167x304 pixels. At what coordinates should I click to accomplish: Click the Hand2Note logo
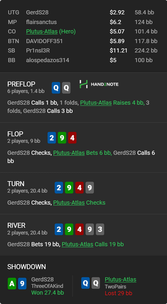[99, 84]
